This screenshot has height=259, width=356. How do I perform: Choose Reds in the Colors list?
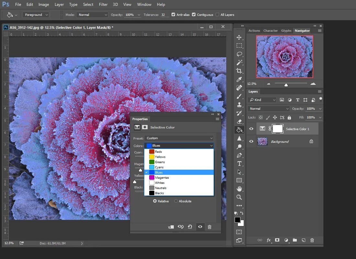(x=179, y=152)
